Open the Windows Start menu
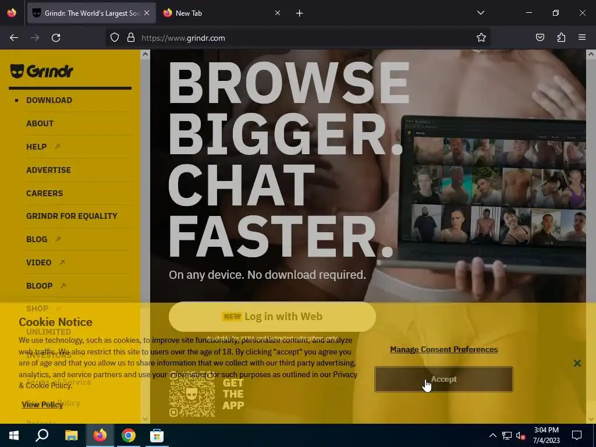Screen dimensions: 596x447 click(14, 435)
